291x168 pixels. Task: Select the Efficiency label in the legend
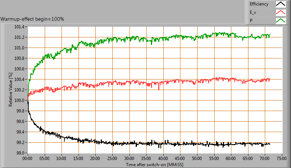click(259, 4)
